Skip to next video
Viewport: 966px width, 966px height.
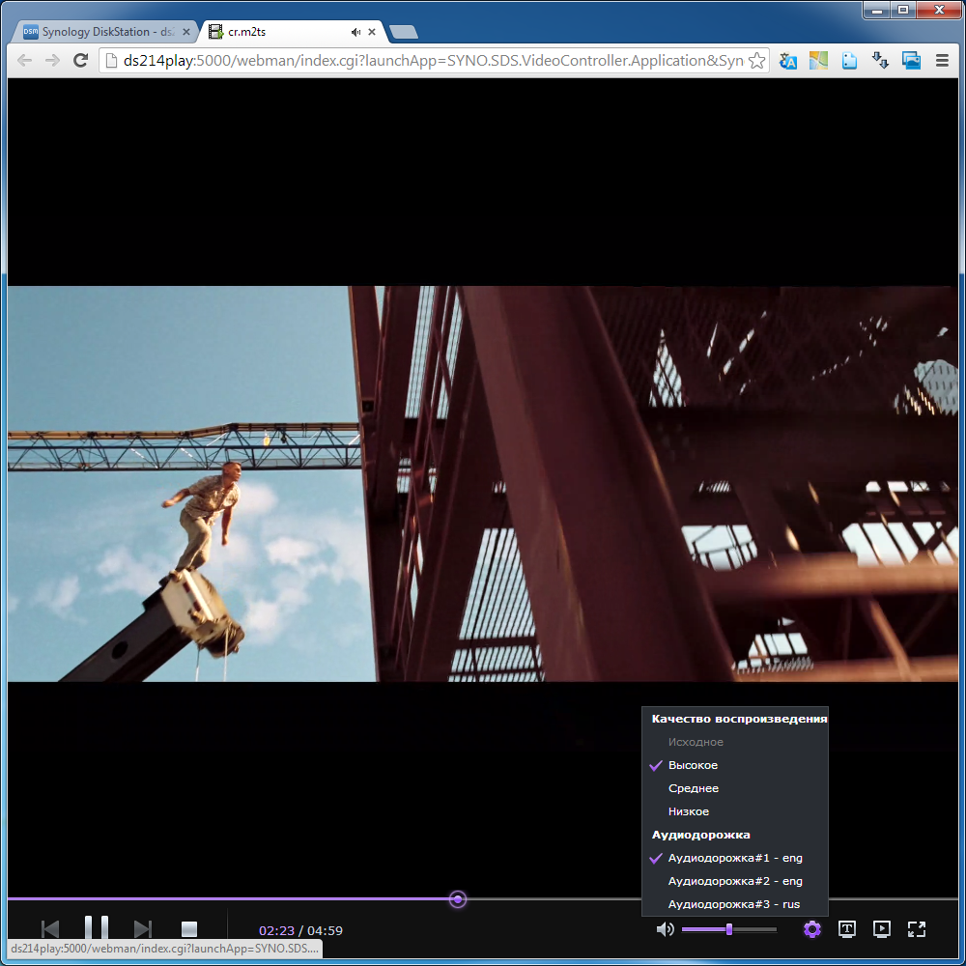coord(142,928)
